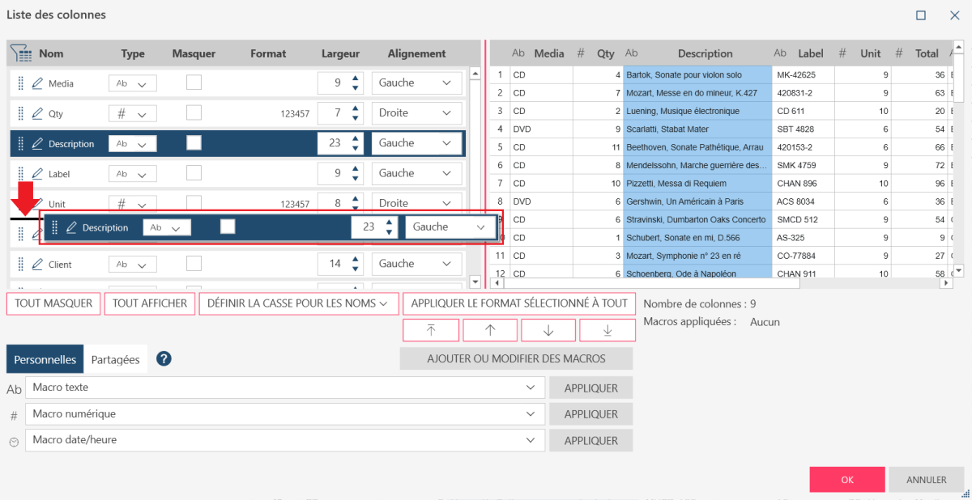Viewport: 972px width, 500px height.
Task: Switch to the Partagées tab
Action: coord(115,360)
